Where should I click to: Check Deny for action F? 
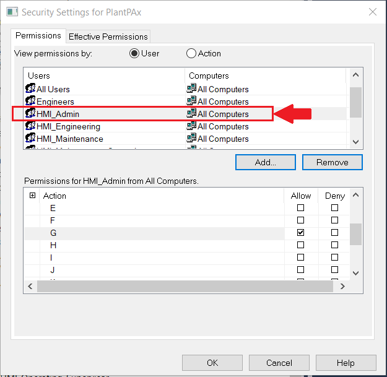click(334, 220)
